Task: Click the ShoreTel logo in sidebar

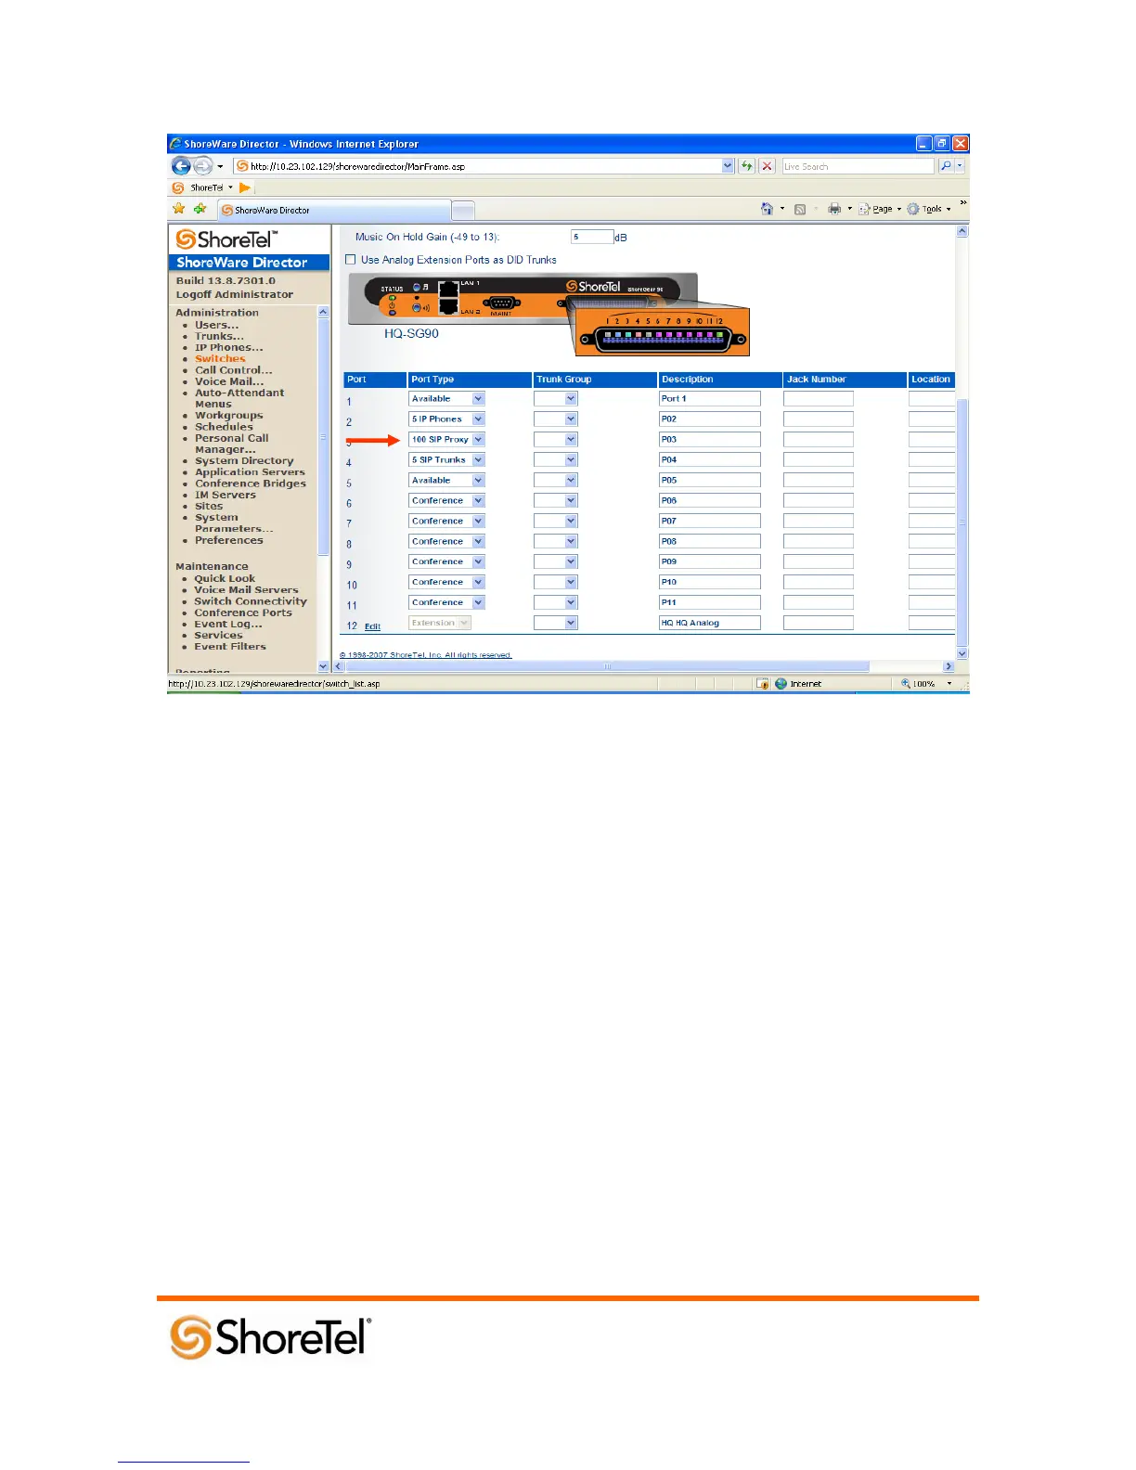Action: [x=226, y=239]
